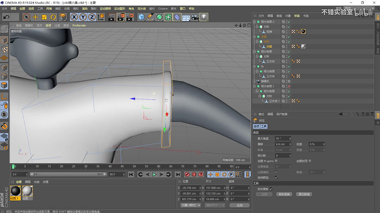Click the green array modeling icon
The image size is (380, 213).
tap(168, 17)
